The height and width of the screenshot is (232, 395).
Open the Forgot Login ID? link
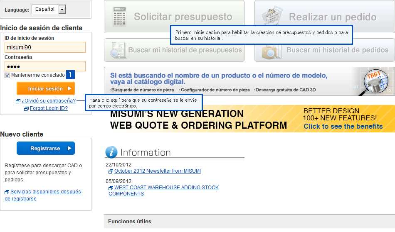[x=49, y=108]
